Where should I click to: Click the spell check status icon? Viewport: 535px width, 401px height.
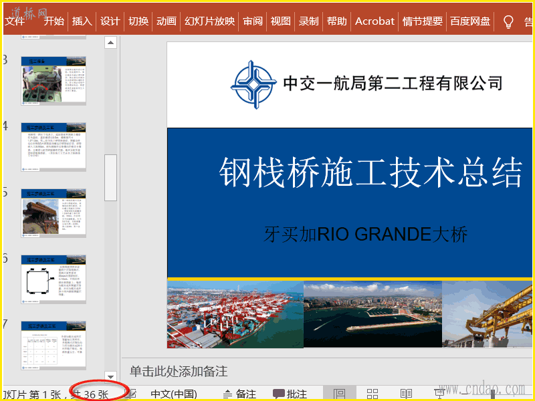click(x=132, y=394)
